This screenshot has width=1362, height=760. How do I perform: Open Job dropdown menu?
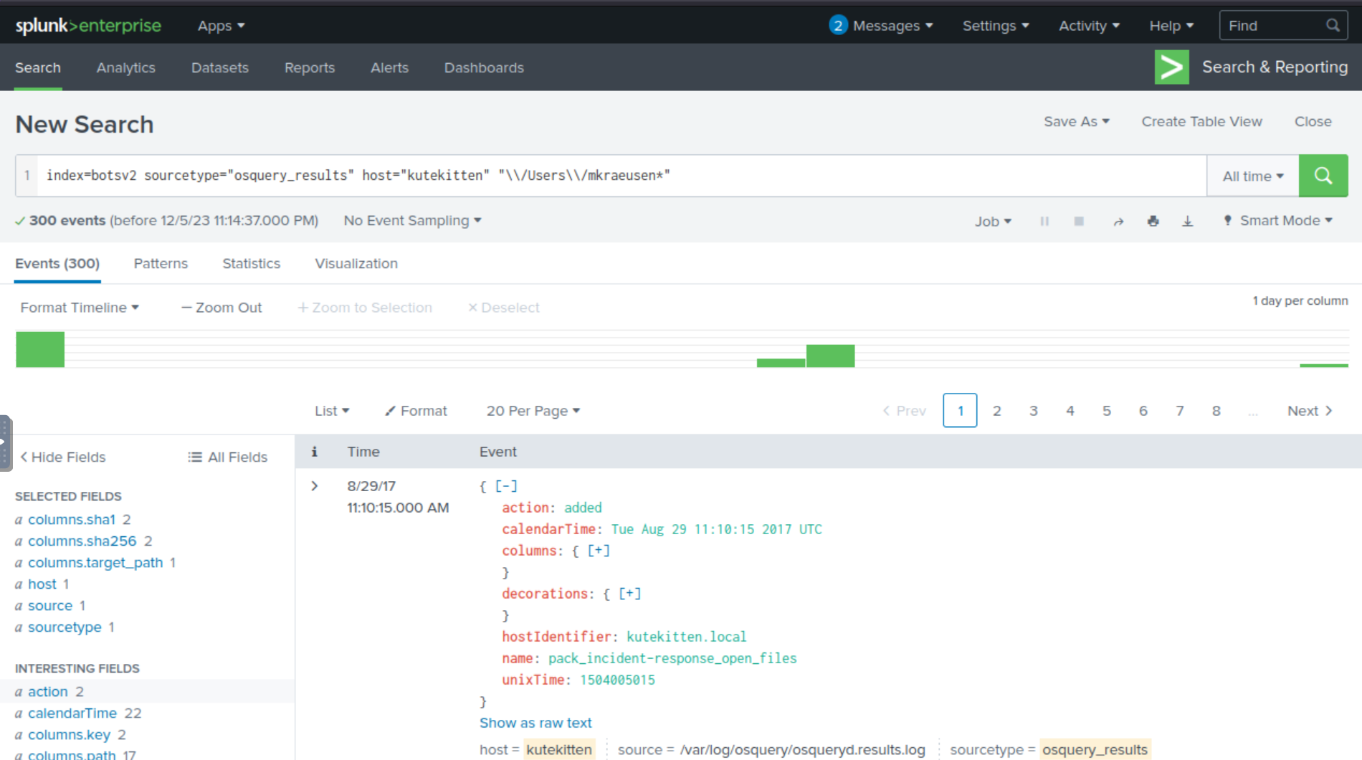point(993,222)
